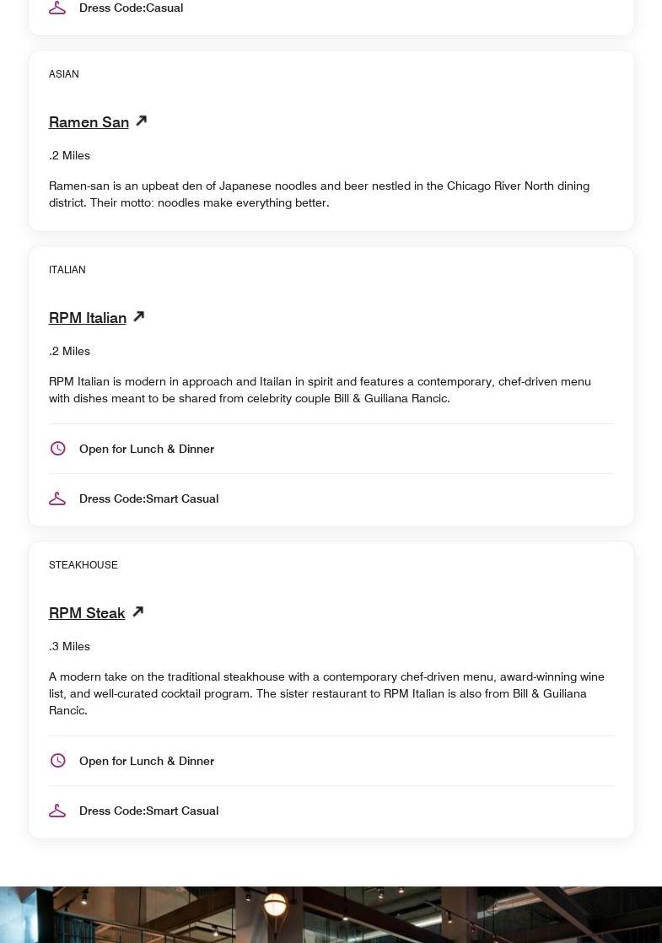Open the RPM Steak restaurant link

point(87,613)
